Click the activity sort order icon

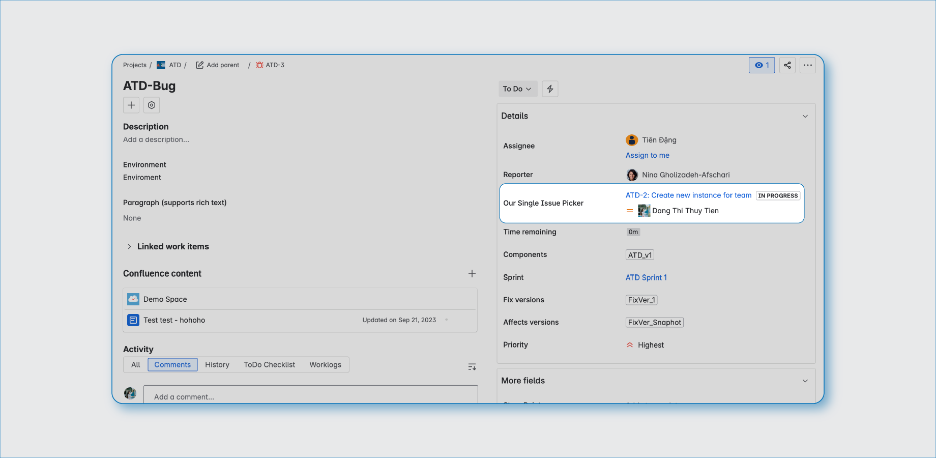point(472,367)
